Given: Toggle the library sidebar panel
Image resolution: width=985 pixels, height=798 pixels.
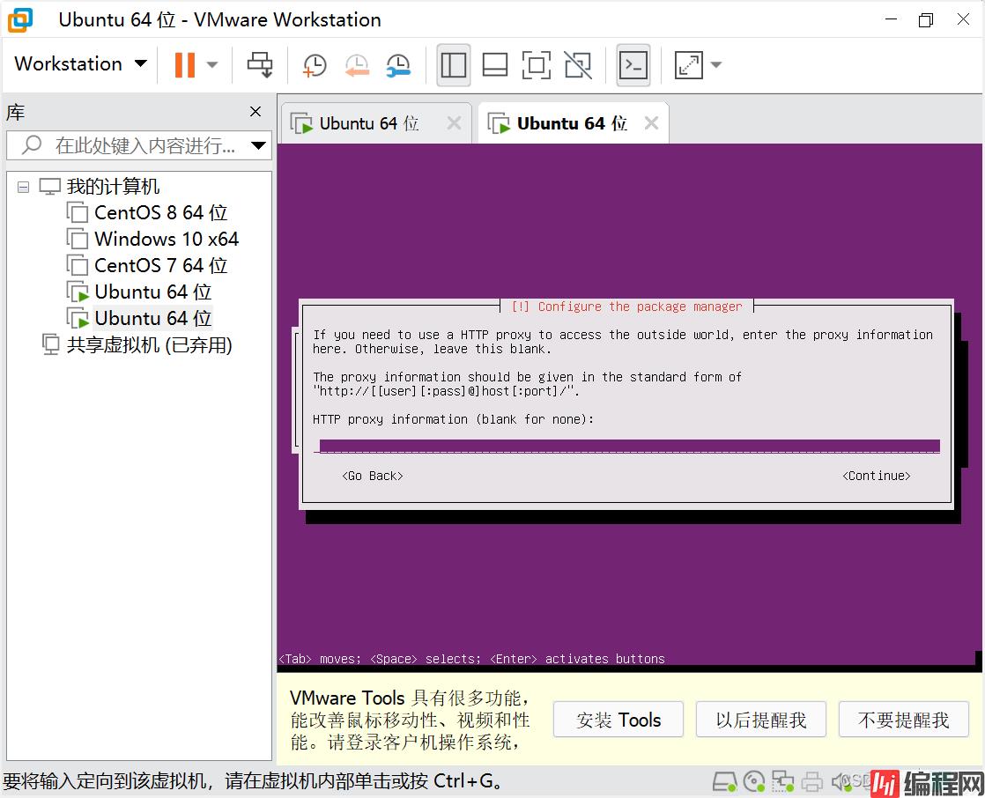Looking at the screenshot, I should coord(454,64).
